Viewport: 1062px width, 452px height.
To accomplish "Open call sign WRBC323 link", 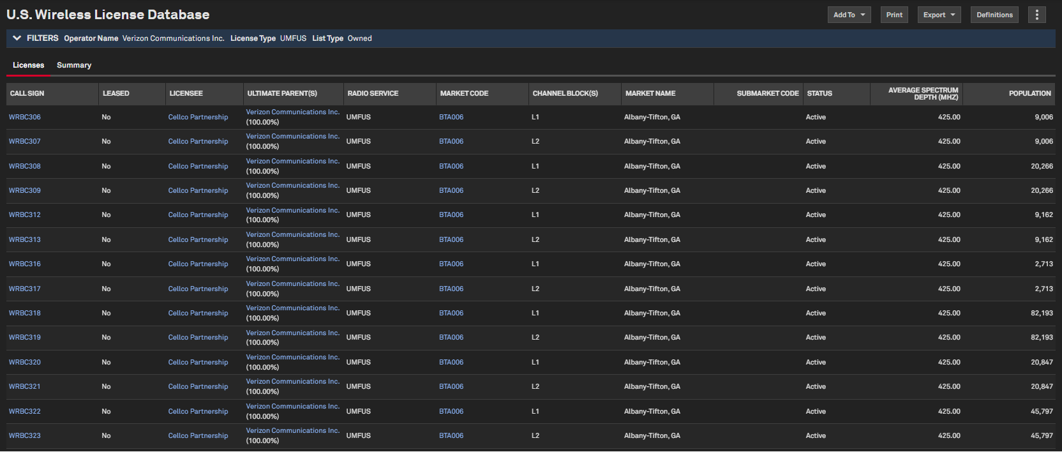I will [25, 436].
